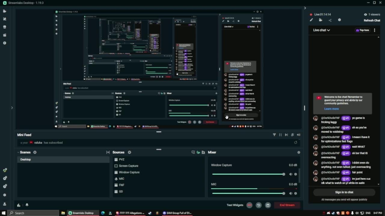The height and width of the screenshot is (216, 385).
Task: Open chat settings gear under viewers
Action: point(339,20)
